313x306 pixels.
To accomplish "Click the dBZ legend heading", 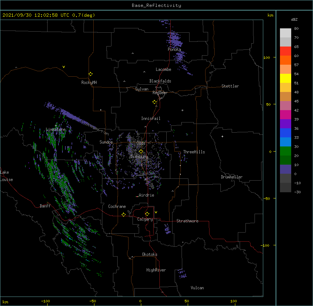I will (x=294, y=20).
